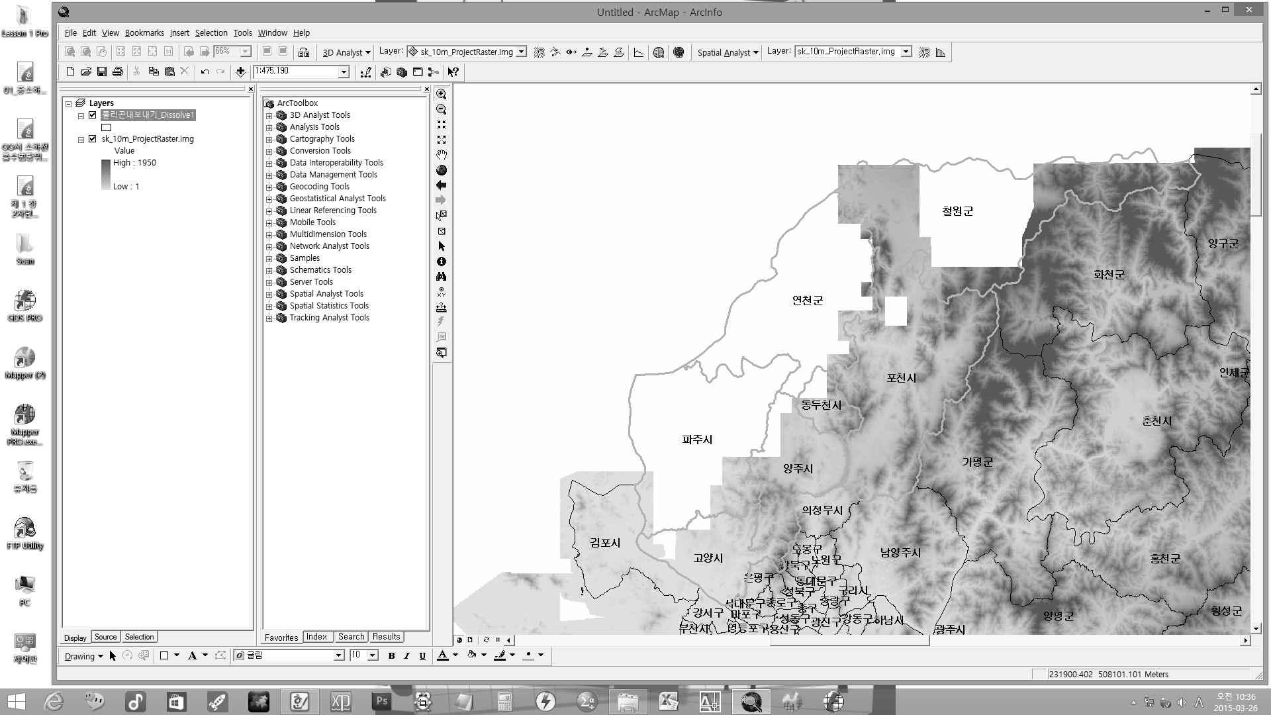Viewport: 1271px width, 715px height.
Task: Launch the What's This help tool
Action: [x=453, y=71]
